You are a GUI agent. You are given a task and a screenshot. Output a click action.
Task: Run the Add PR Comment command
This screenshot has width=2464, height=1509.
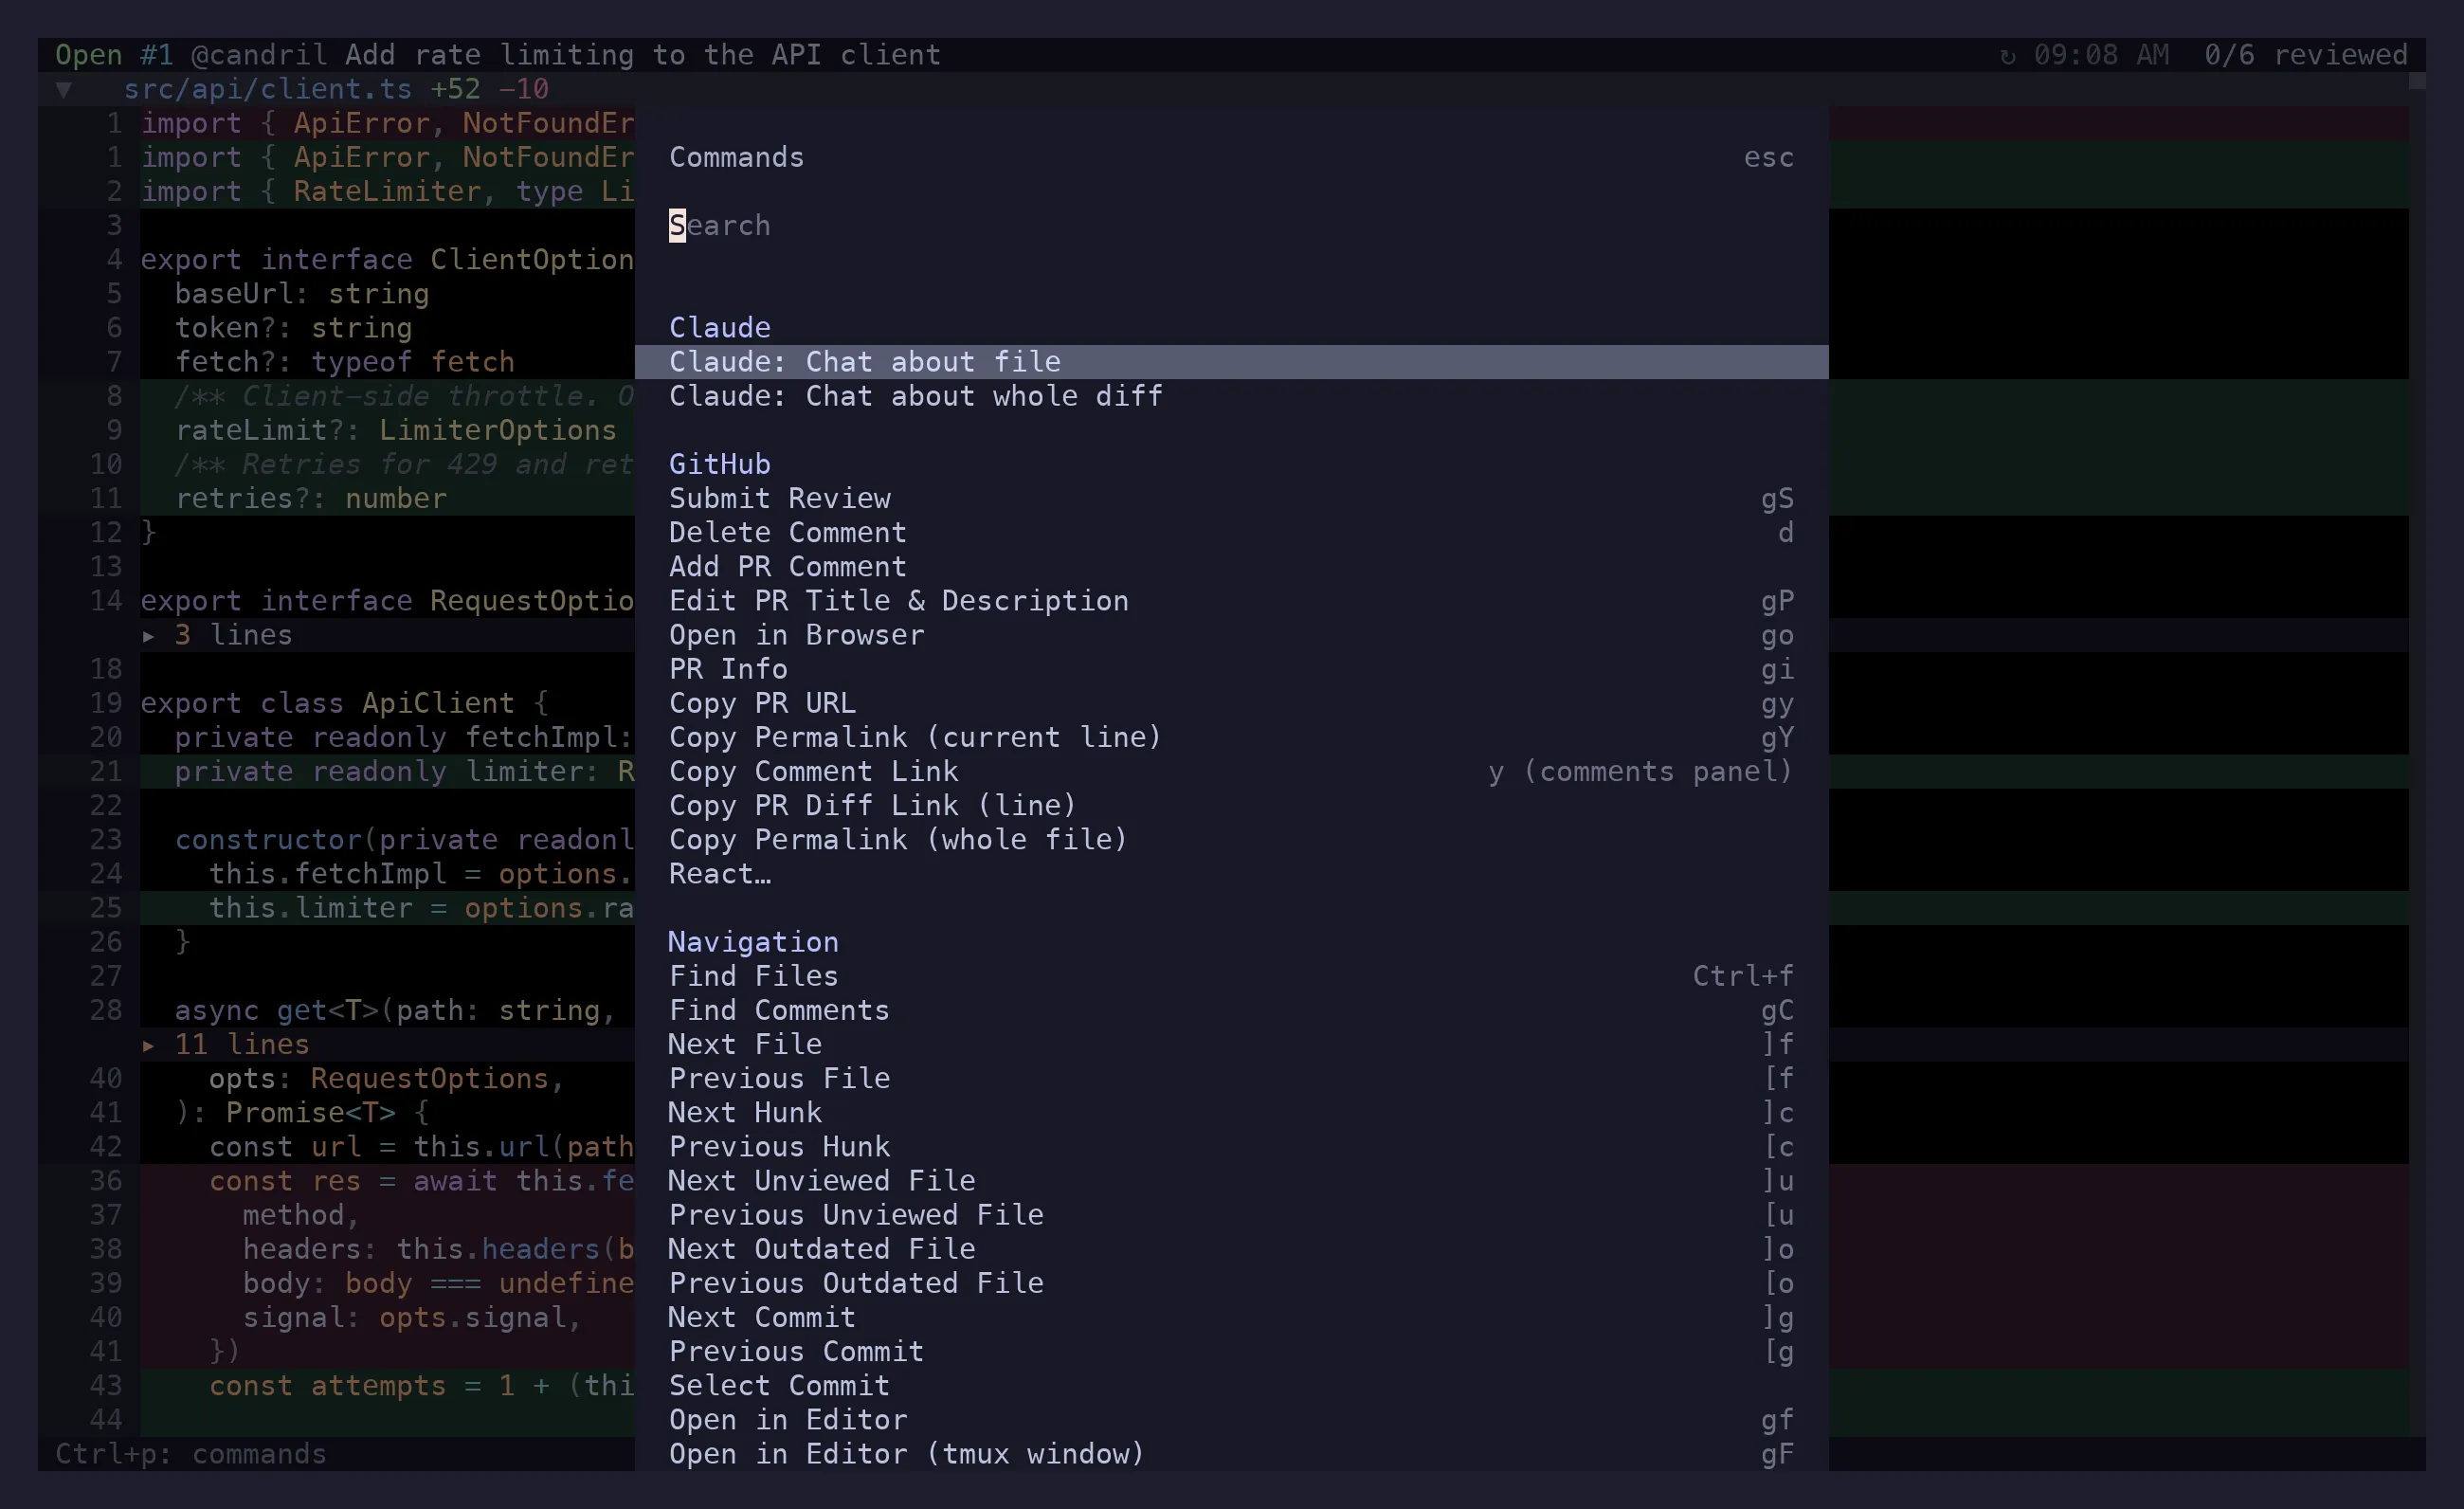tap(1231, 566)
